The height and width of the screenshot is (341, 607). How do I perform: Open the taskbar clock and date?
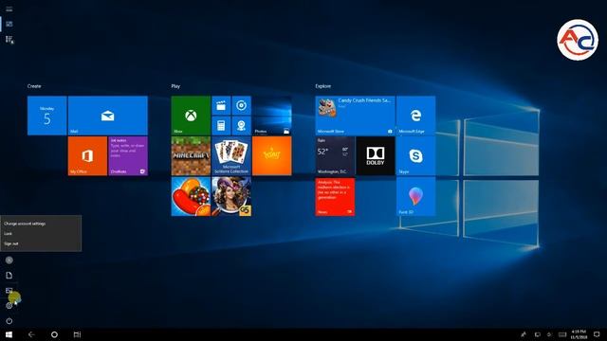click(x=579, y=334)
